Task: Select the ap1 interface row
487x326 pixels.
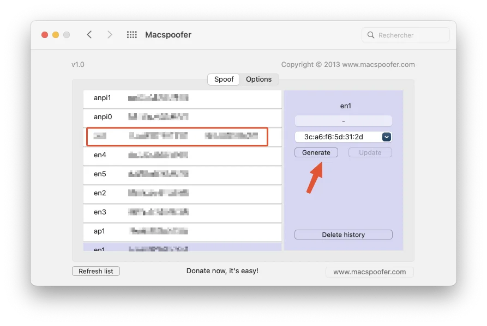Action: [x=183, y=231]
